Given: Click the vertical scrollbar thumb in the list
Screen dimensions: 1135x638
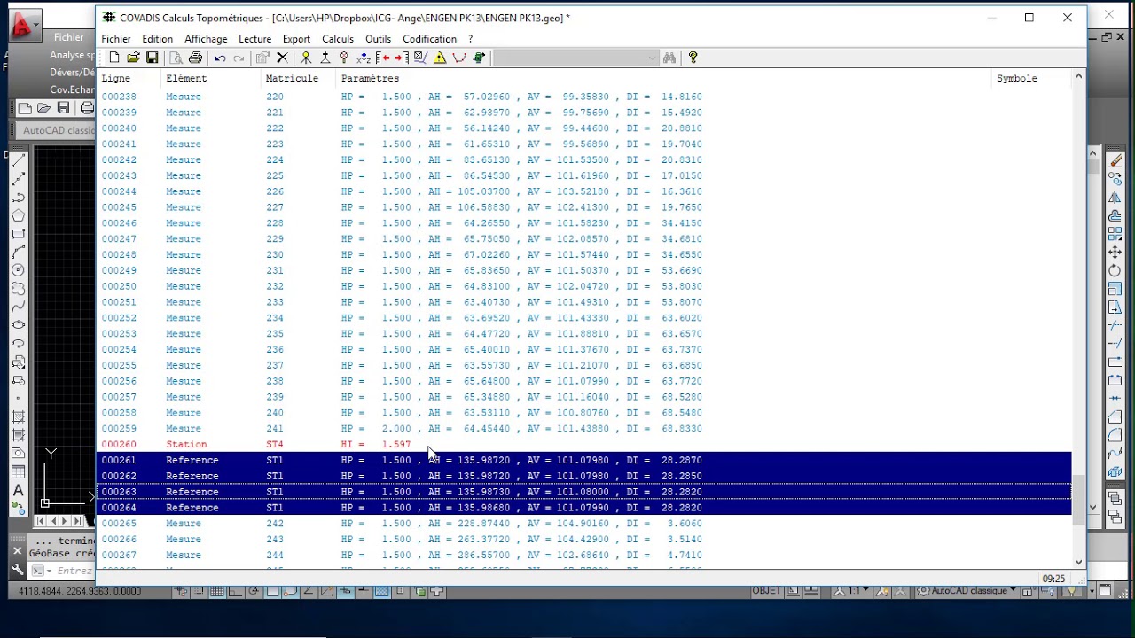Looking at the screenshot, I should tap(1078, 502).
